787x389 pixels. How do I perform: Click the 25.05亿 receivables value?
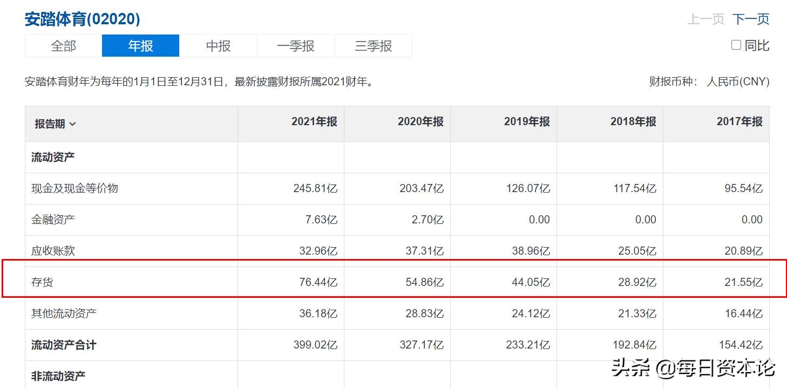(637, 251)
